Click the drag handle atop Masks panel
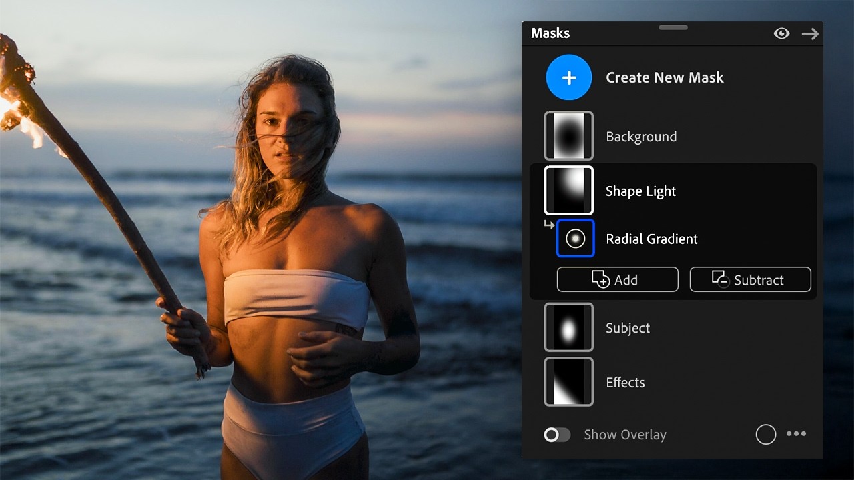The height and width of the screenshot is (480, 854). [673, 27]
